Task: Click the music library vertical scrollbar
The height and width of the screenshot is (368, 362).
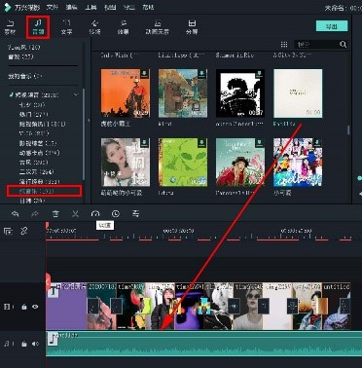Action: click(348, 129)
